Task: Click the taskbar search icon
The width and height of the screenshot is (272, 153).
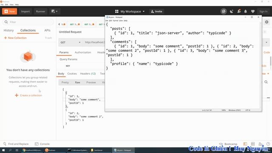Action: click(x=10, y=150)
